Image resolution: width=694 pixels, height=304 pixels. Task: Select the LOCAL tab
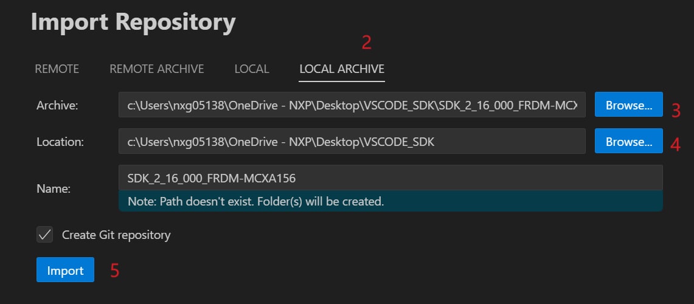point(251,69)
